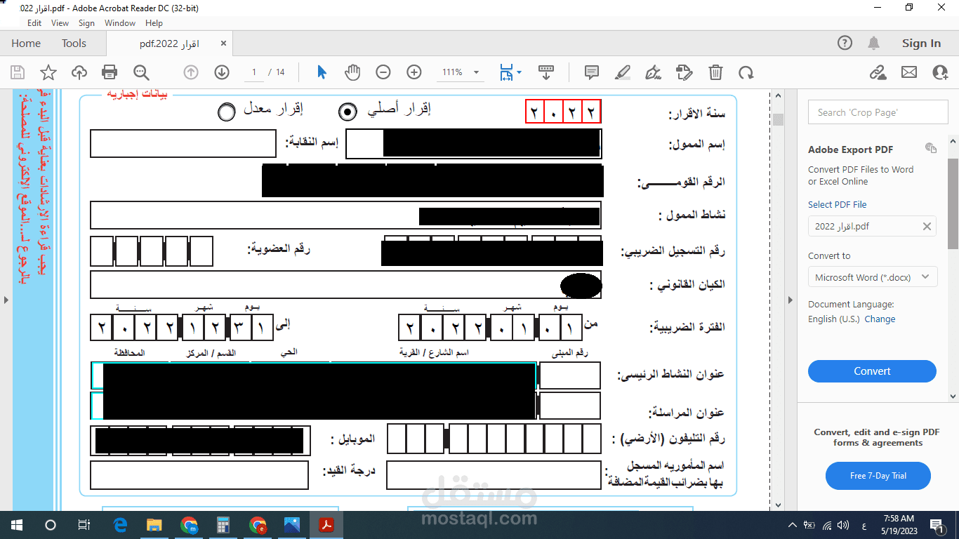Open the find text magnifier icon
This screenshot has height=539, width=959.
click(x=141, y=72)
